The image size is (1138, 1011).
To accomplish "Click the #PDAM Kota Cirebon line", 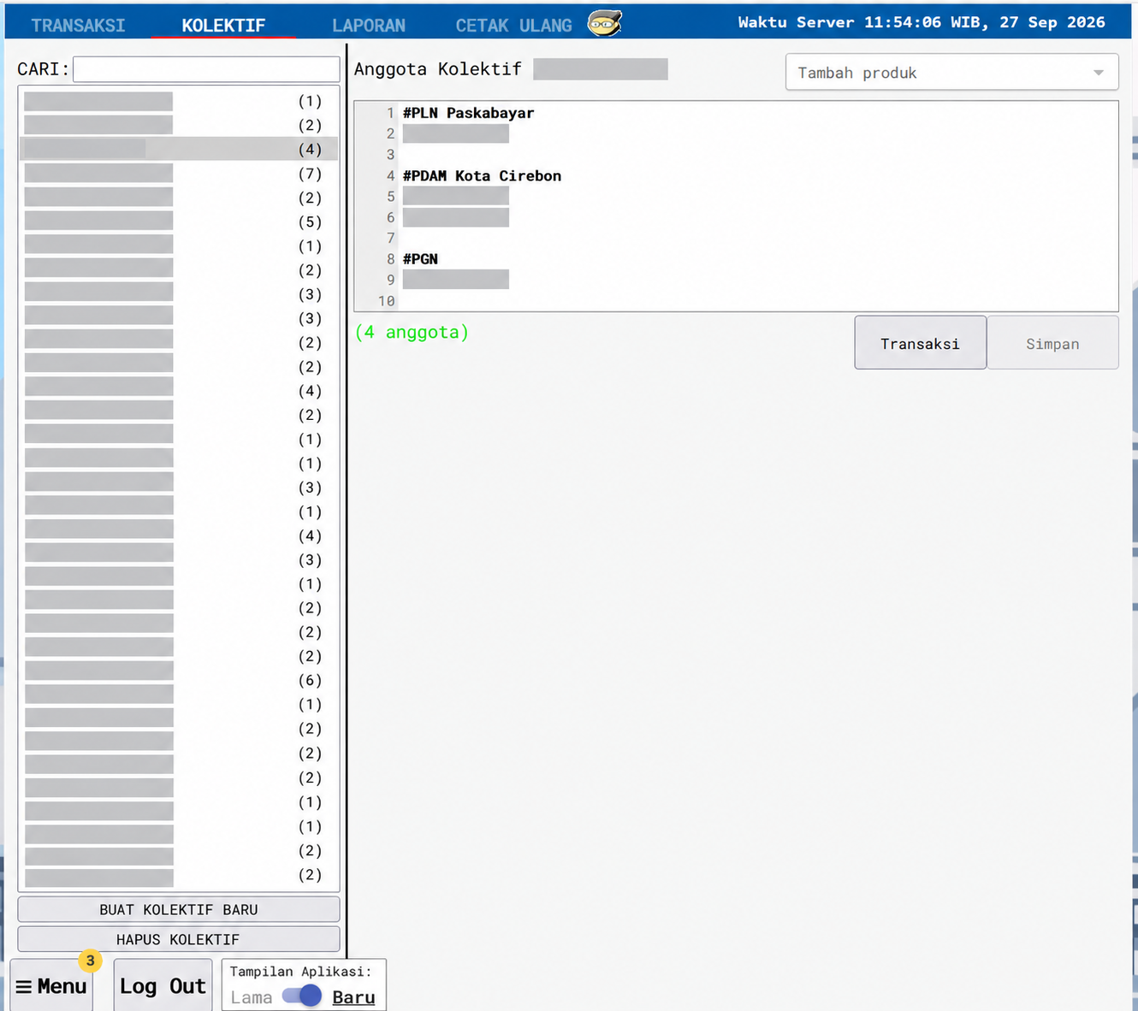I will coord(482,176).
